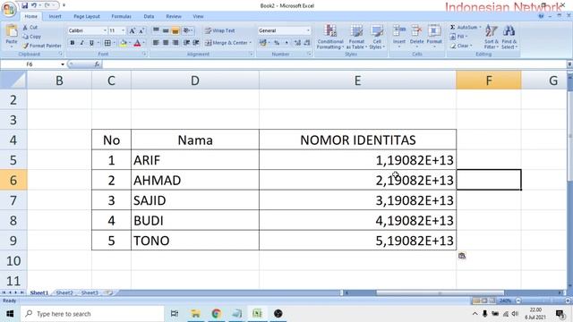Click Increase Decimal icon

pyautogui.click(x=297, y=43)
